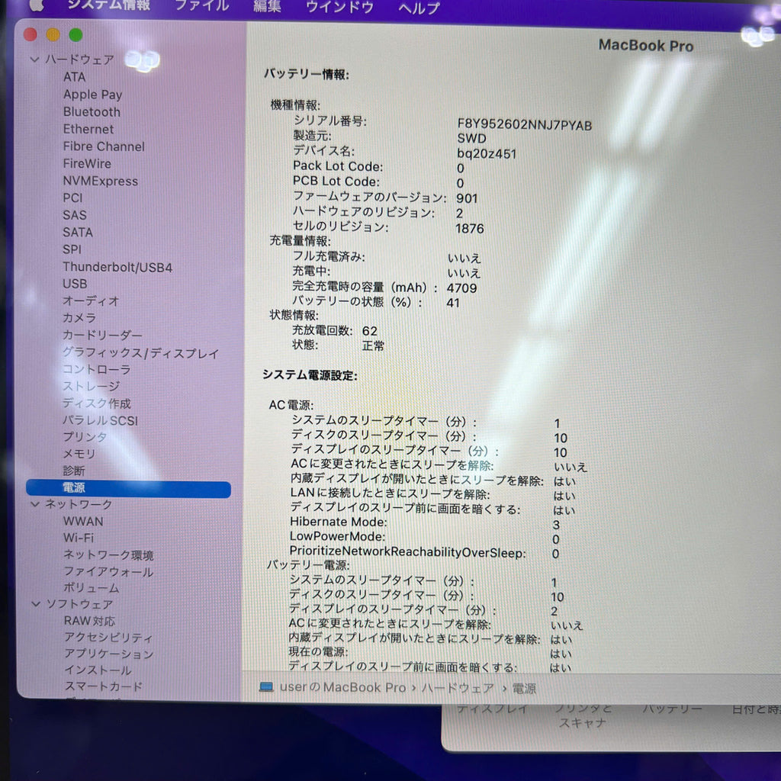
Task: Select カードリーダー in the sidebar
Action: point(102,335)
